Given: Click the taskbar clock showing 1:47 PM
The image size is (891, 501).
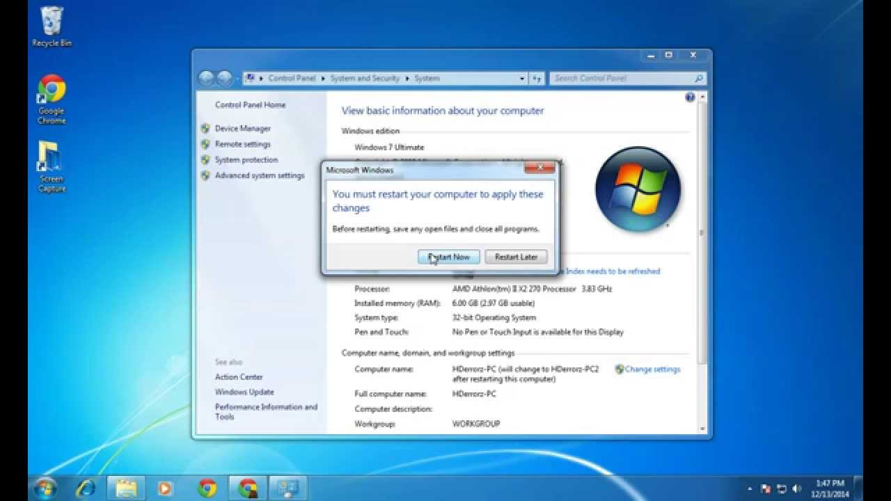Looking at the screenshot, I should (x=830, y=488).
